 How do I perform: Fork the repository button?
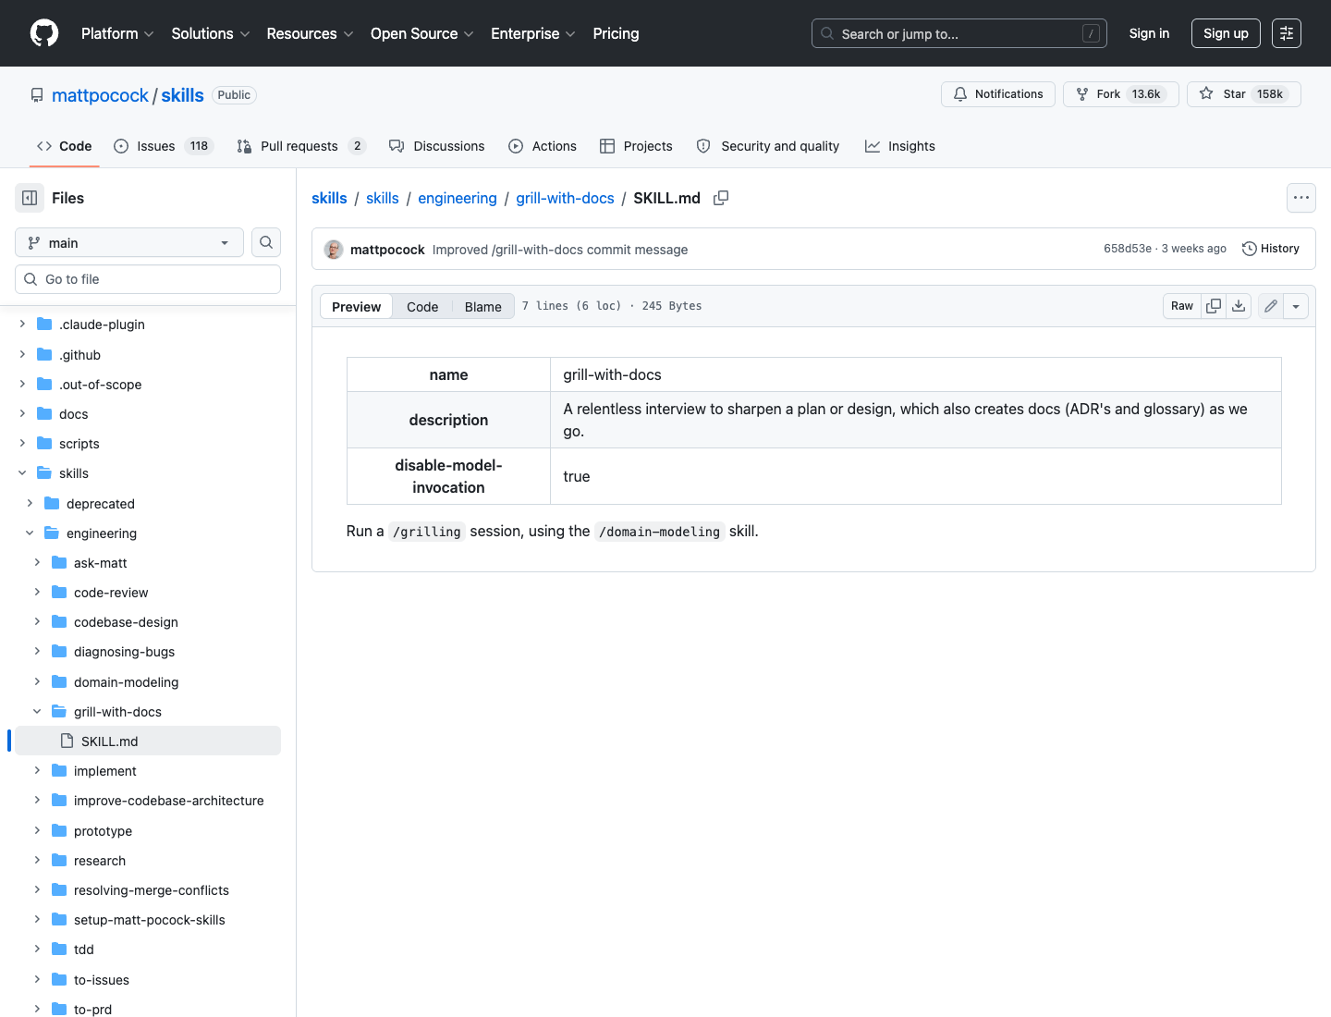pyautogui.click(x=1121, y=94)
